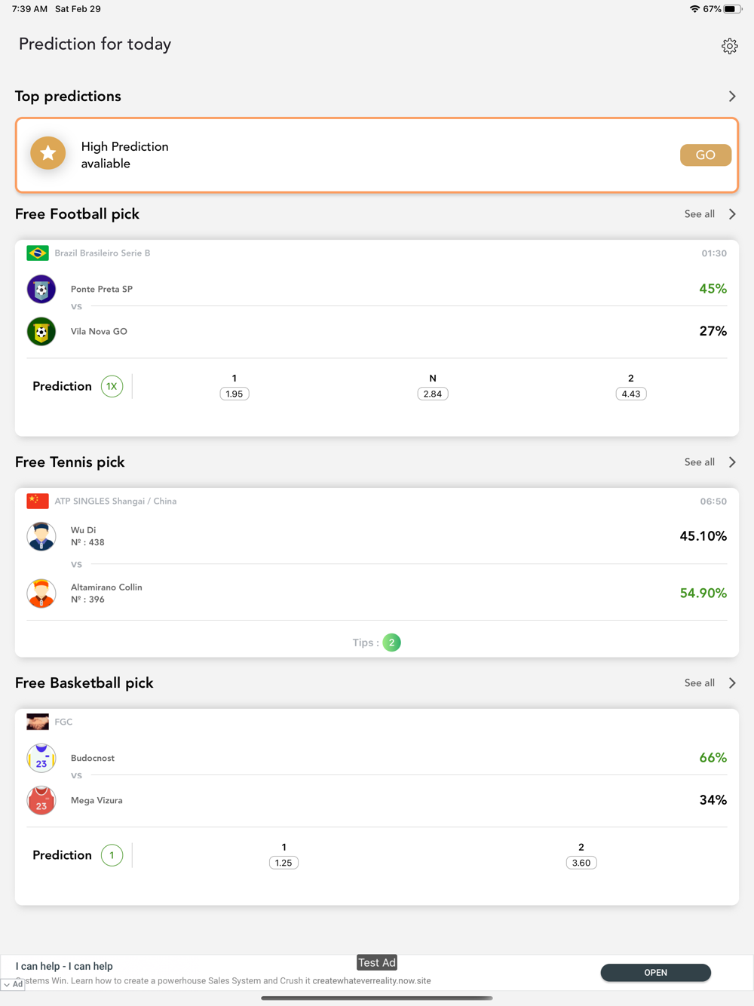Screen dimensions: 754x1006
Task: Tap the Wu Di player avatar
Action: (x=41, y=536)
